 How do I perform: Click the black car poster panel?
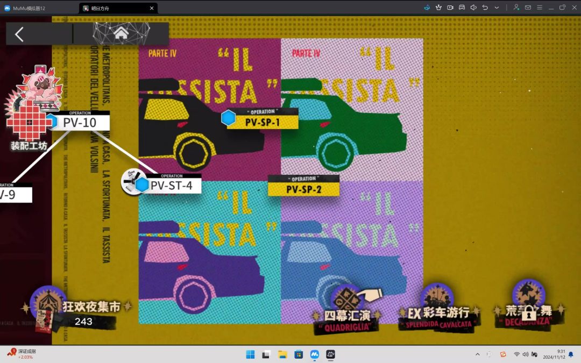209,109
